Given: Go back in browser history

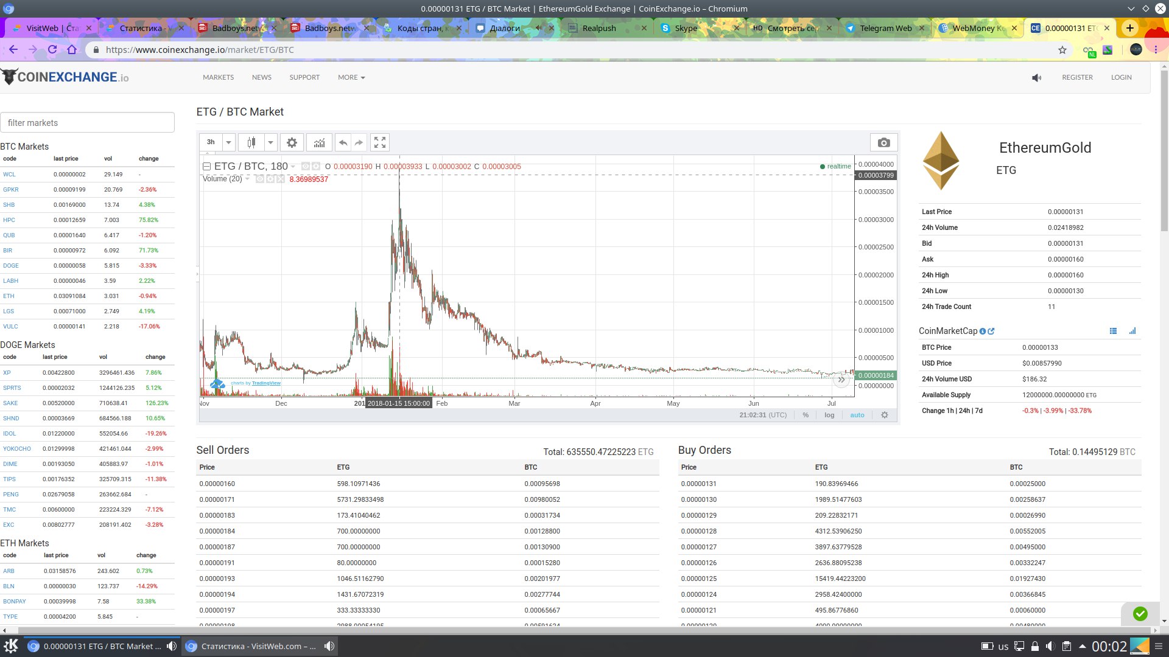Looking at the screenshot, I should click(13, 50).
